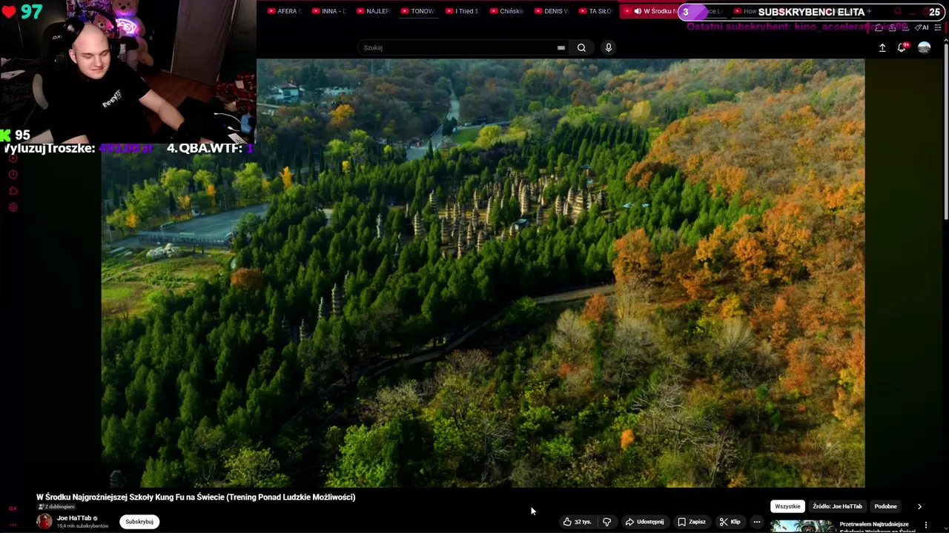949x533 pixels.
Task: Open more actions three-dot menu under video
Action: click(757, 522)
